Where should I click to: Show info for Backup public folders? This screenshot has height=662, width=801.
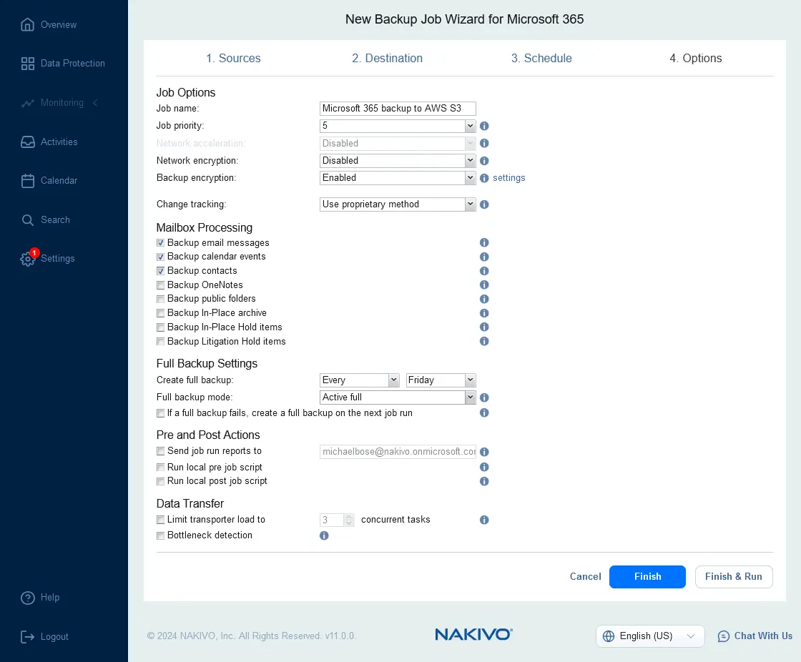pyautogui.click(x=484, y=299)
